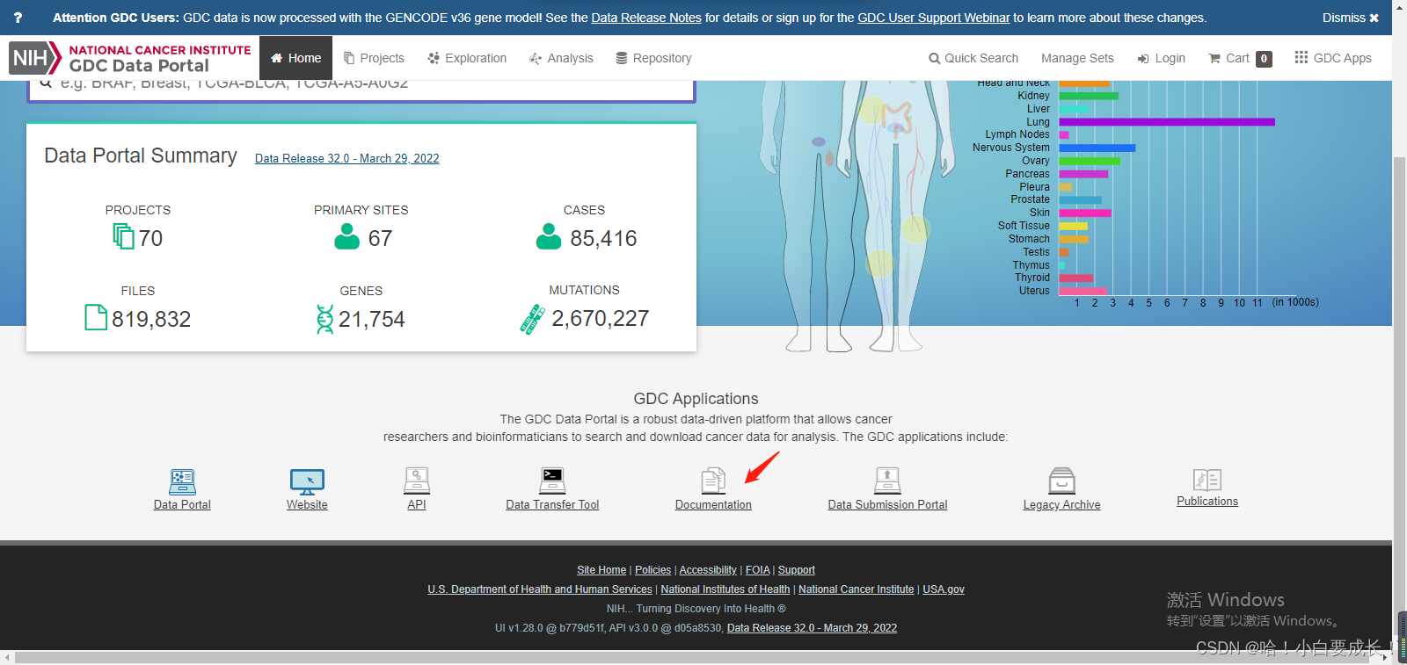Click the magnifier icon in search box
Image resolution: width=1407 pixels, height=665 pixels.
click(x=46, y=83)
